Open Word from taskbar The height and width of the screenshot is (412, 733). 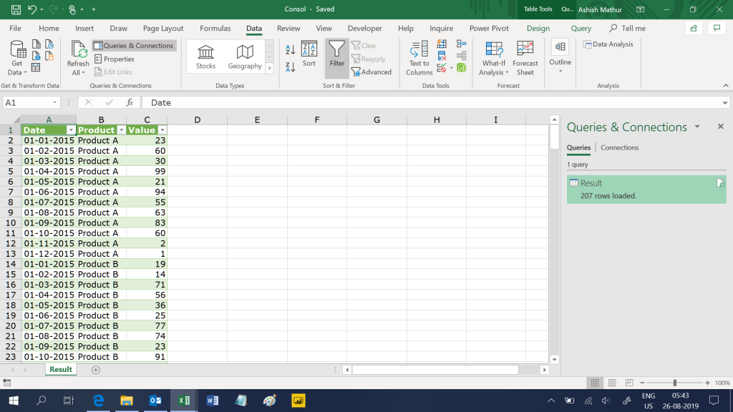[212, 401]
